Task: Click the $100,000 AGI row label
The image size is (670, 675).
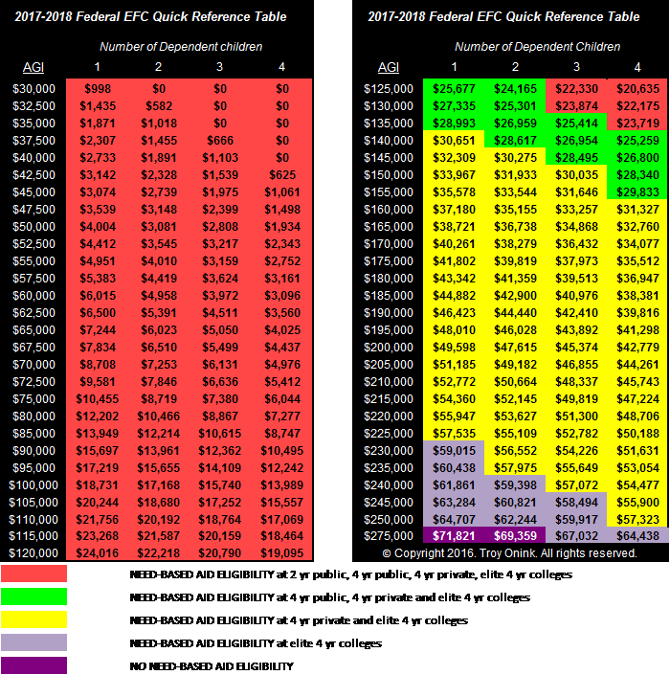Action: [33, 485]
